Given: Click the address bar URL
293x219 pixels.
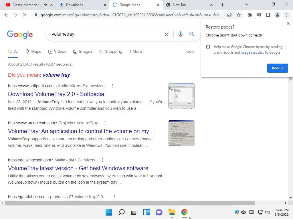Looking at the screenshot, I should tap(131, 15).
